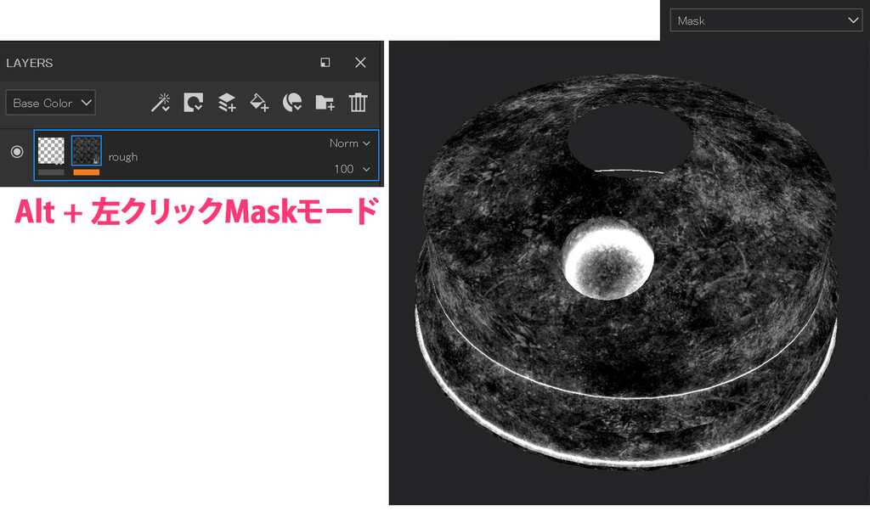Select the rough layer content thumbnail
Screen dimensions: 870x517
pyautogui.click(x=51, y=151)
